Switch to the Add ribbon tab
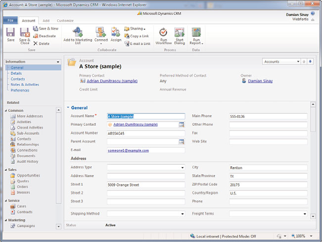The height and width of the screenshot is (242, 322). (46, 21)
